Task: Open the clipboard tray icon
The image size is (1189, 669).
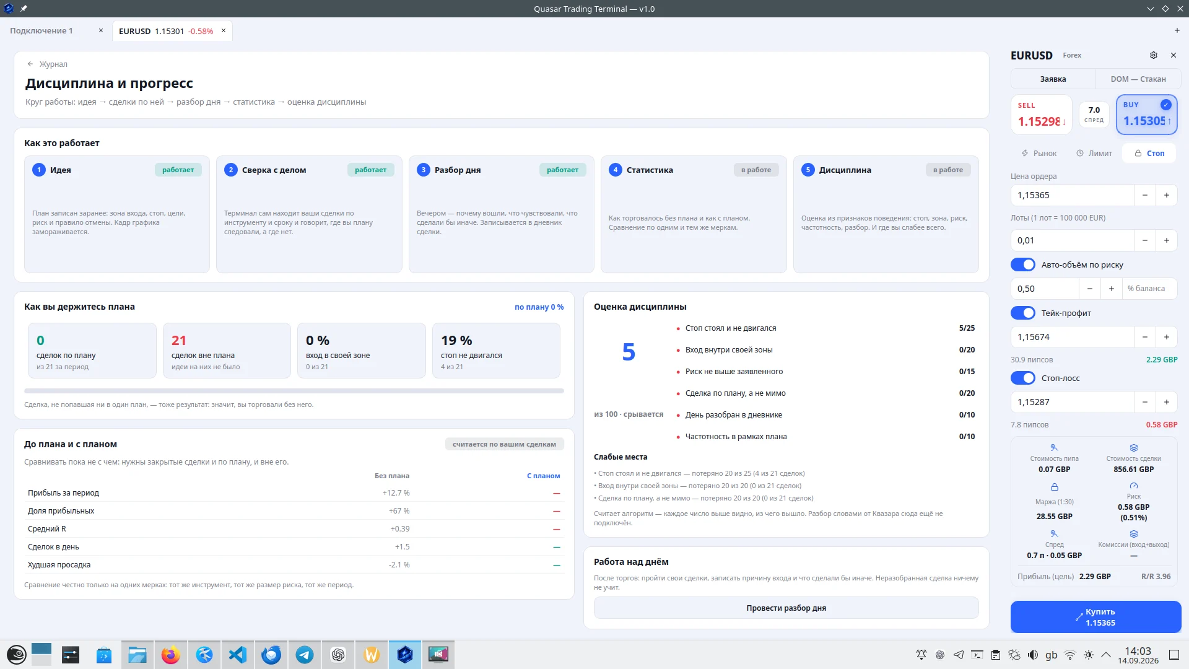Action: [x=995, y=655]
